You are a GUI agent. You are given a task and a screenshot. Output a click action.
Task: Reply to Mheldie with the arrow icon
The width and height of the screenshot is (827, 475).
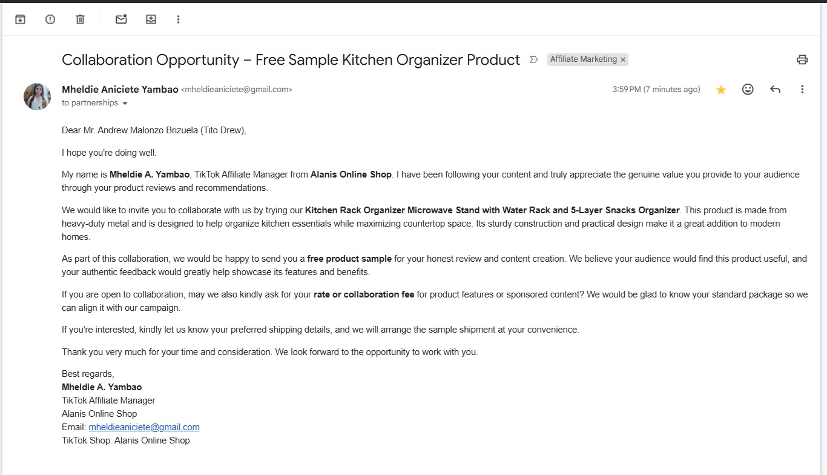[775, 89]
